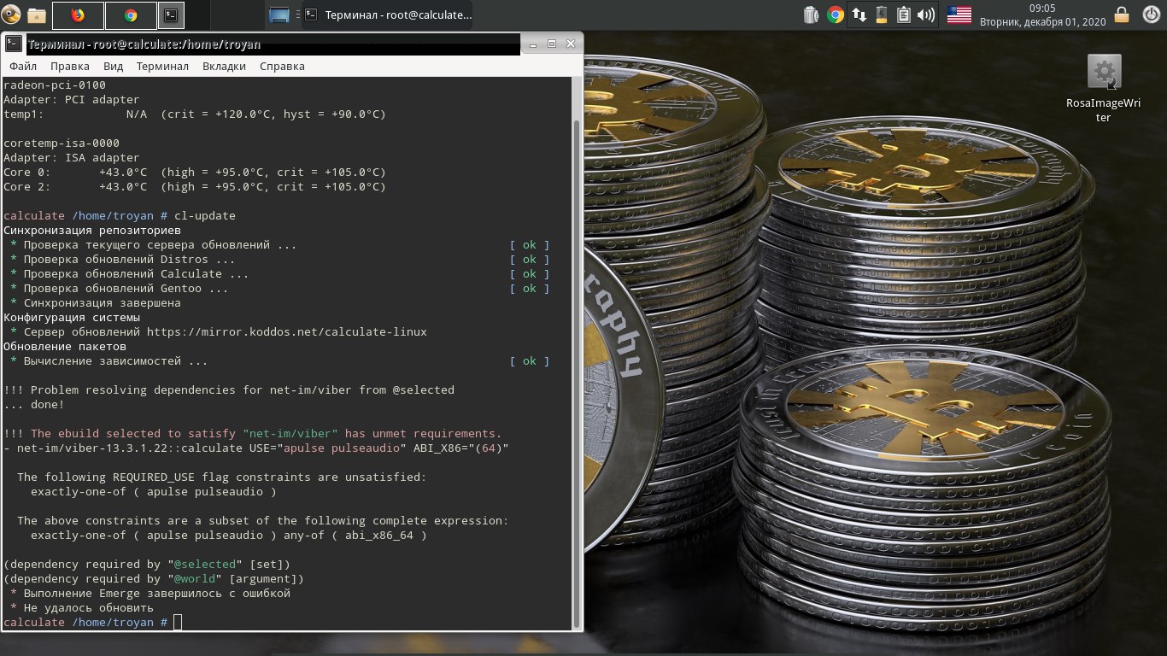Click 'Проверка обновлений Gentoo ...' line
The image size is (1167, 656).
pyautogui.click(x=126, y=288)
